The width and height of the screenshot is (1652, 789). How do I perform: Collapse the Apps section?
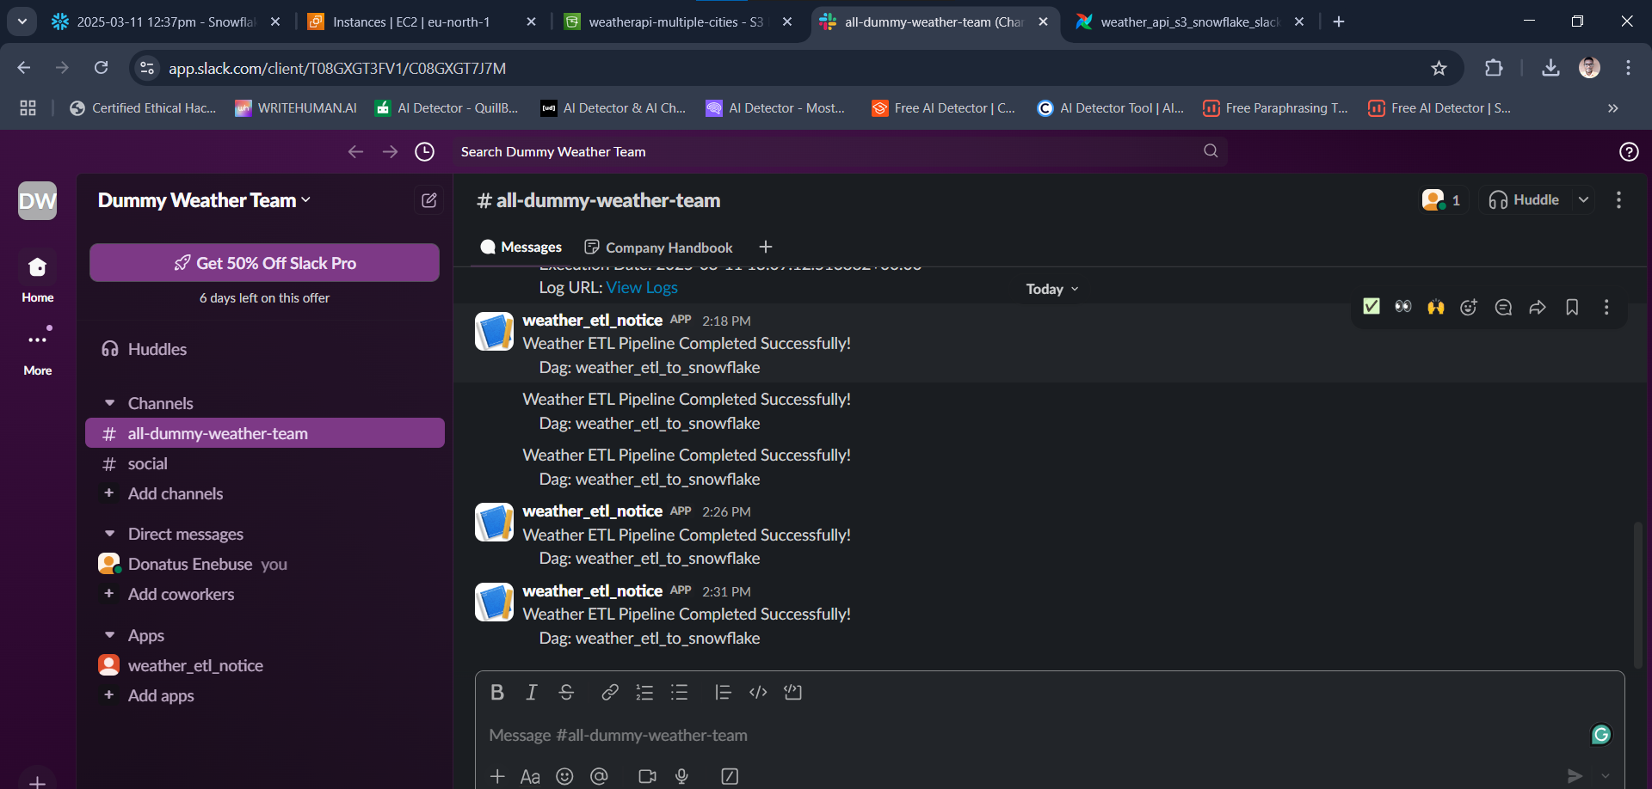[109, 635]
